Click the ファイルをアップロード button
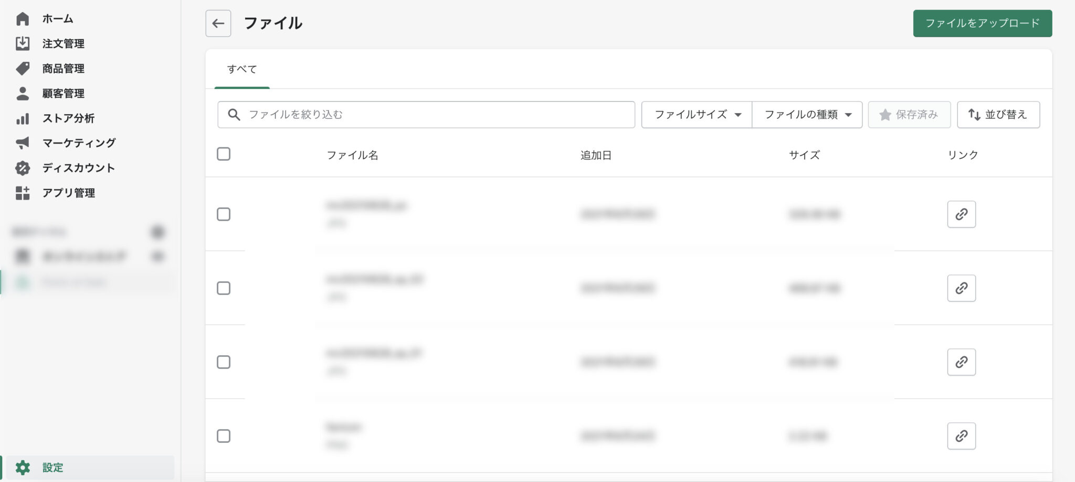 click(982, 24)
